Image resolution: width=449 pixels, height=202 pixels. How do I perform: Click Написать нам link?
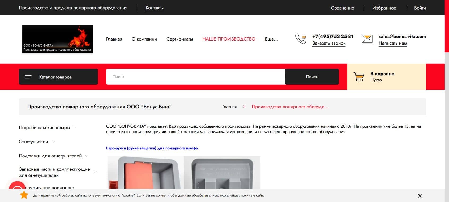pos(393,43)
